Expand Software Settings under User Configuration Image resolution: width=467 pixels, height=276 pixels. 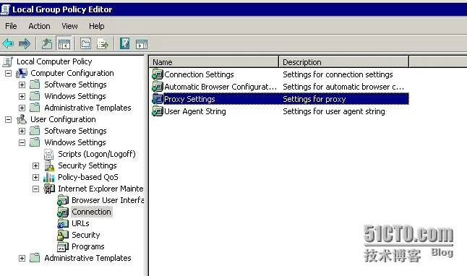pos(22,131)
